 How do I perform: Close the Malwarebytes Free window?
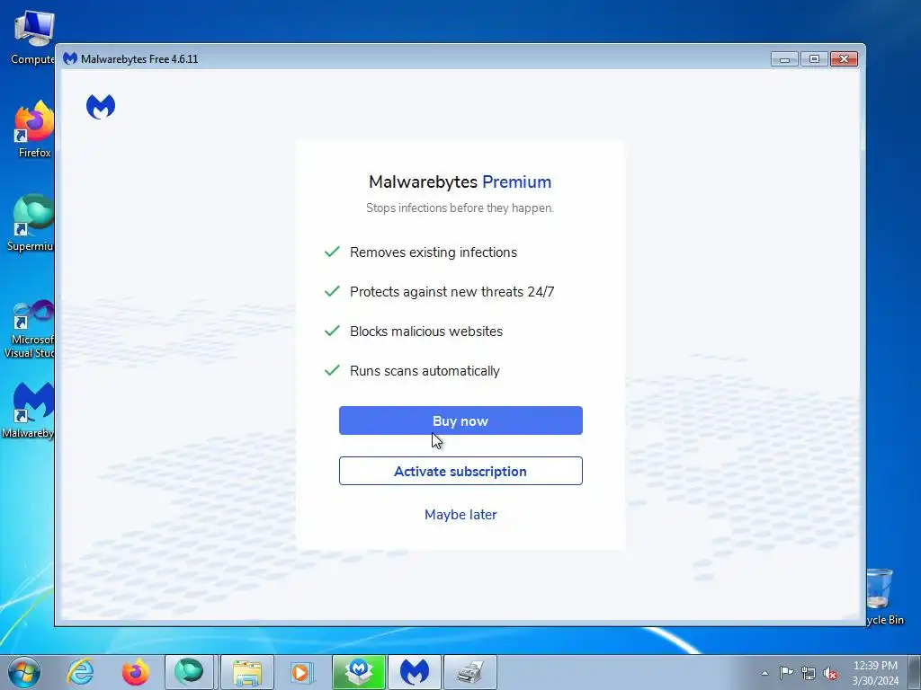coord(844,58)
